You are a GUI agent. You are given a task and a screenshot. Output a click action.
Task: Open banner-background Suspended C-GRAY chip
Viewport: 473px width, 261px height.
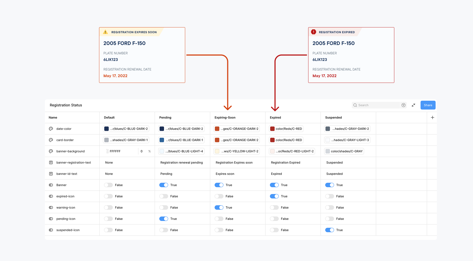344,151
